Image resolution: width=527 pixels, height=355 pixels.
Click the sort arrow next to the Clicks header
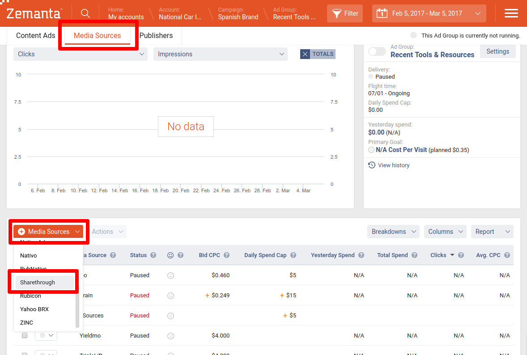coord(452,255)
